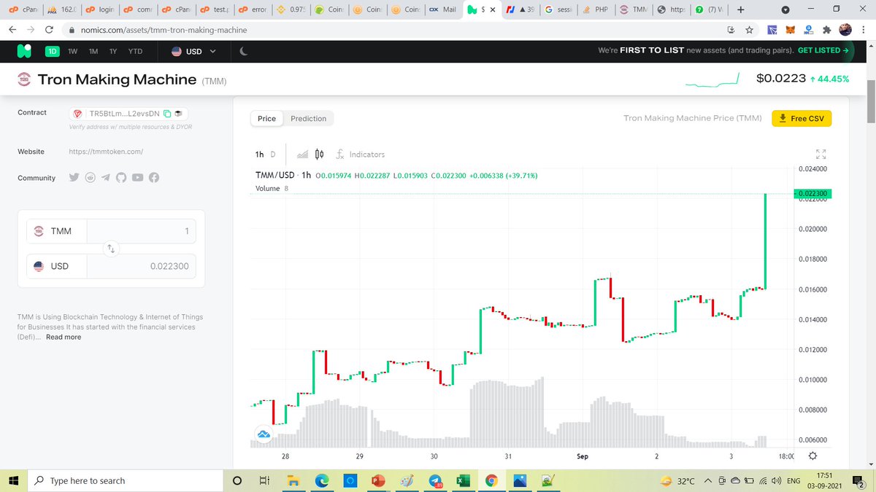Open the Chrome profile avatar
The height and width of the screenshot is (492, 876).
pyautogui.click(x=845, y=30)
